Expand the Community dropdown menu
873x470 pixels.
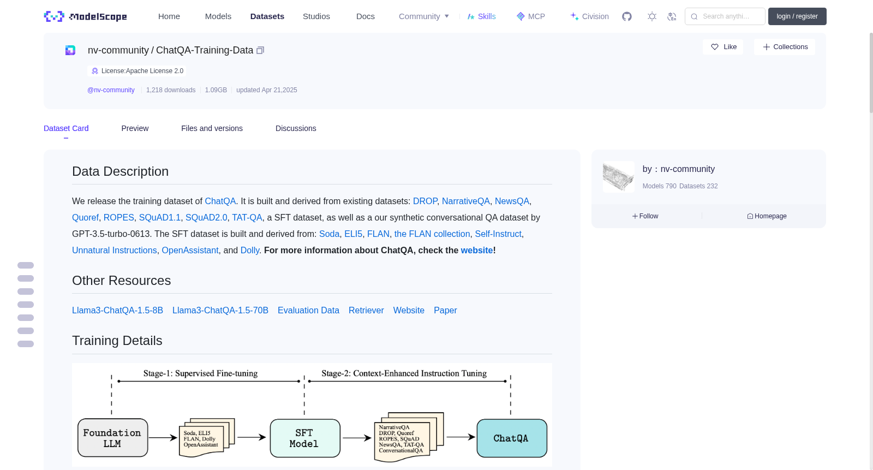pyautogui.click(x=424, y=16)
